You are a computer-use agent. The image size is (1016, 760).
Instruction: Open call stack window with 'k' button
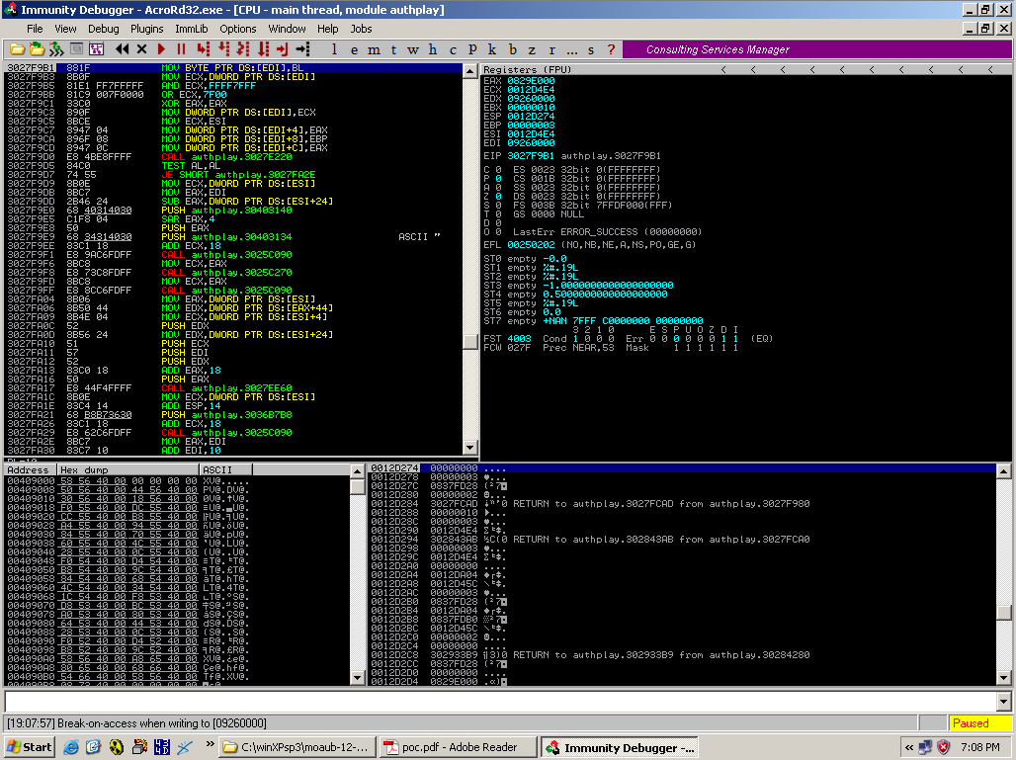[x=492, y=49]
